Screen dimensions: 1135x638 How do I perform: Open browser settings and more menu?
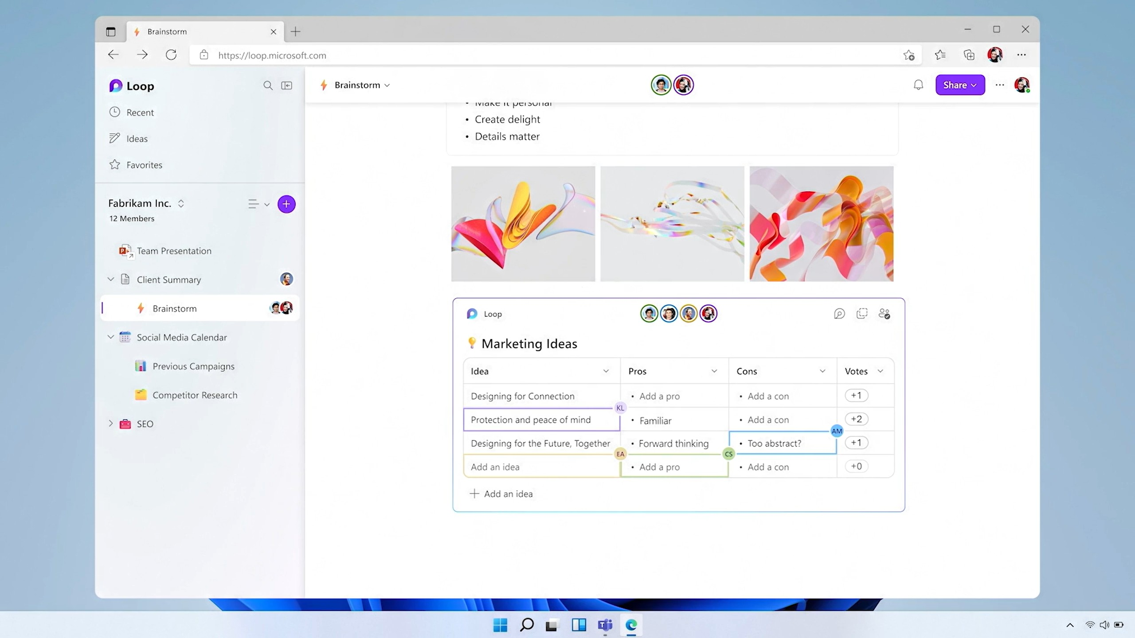1021,55
